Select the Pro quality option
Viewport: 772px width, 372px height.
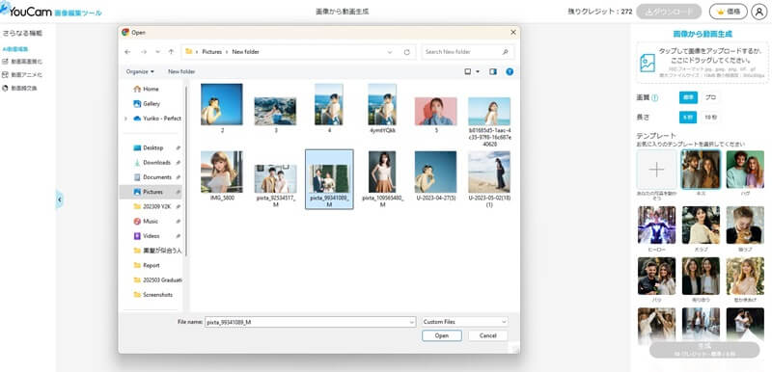(710, 97)
